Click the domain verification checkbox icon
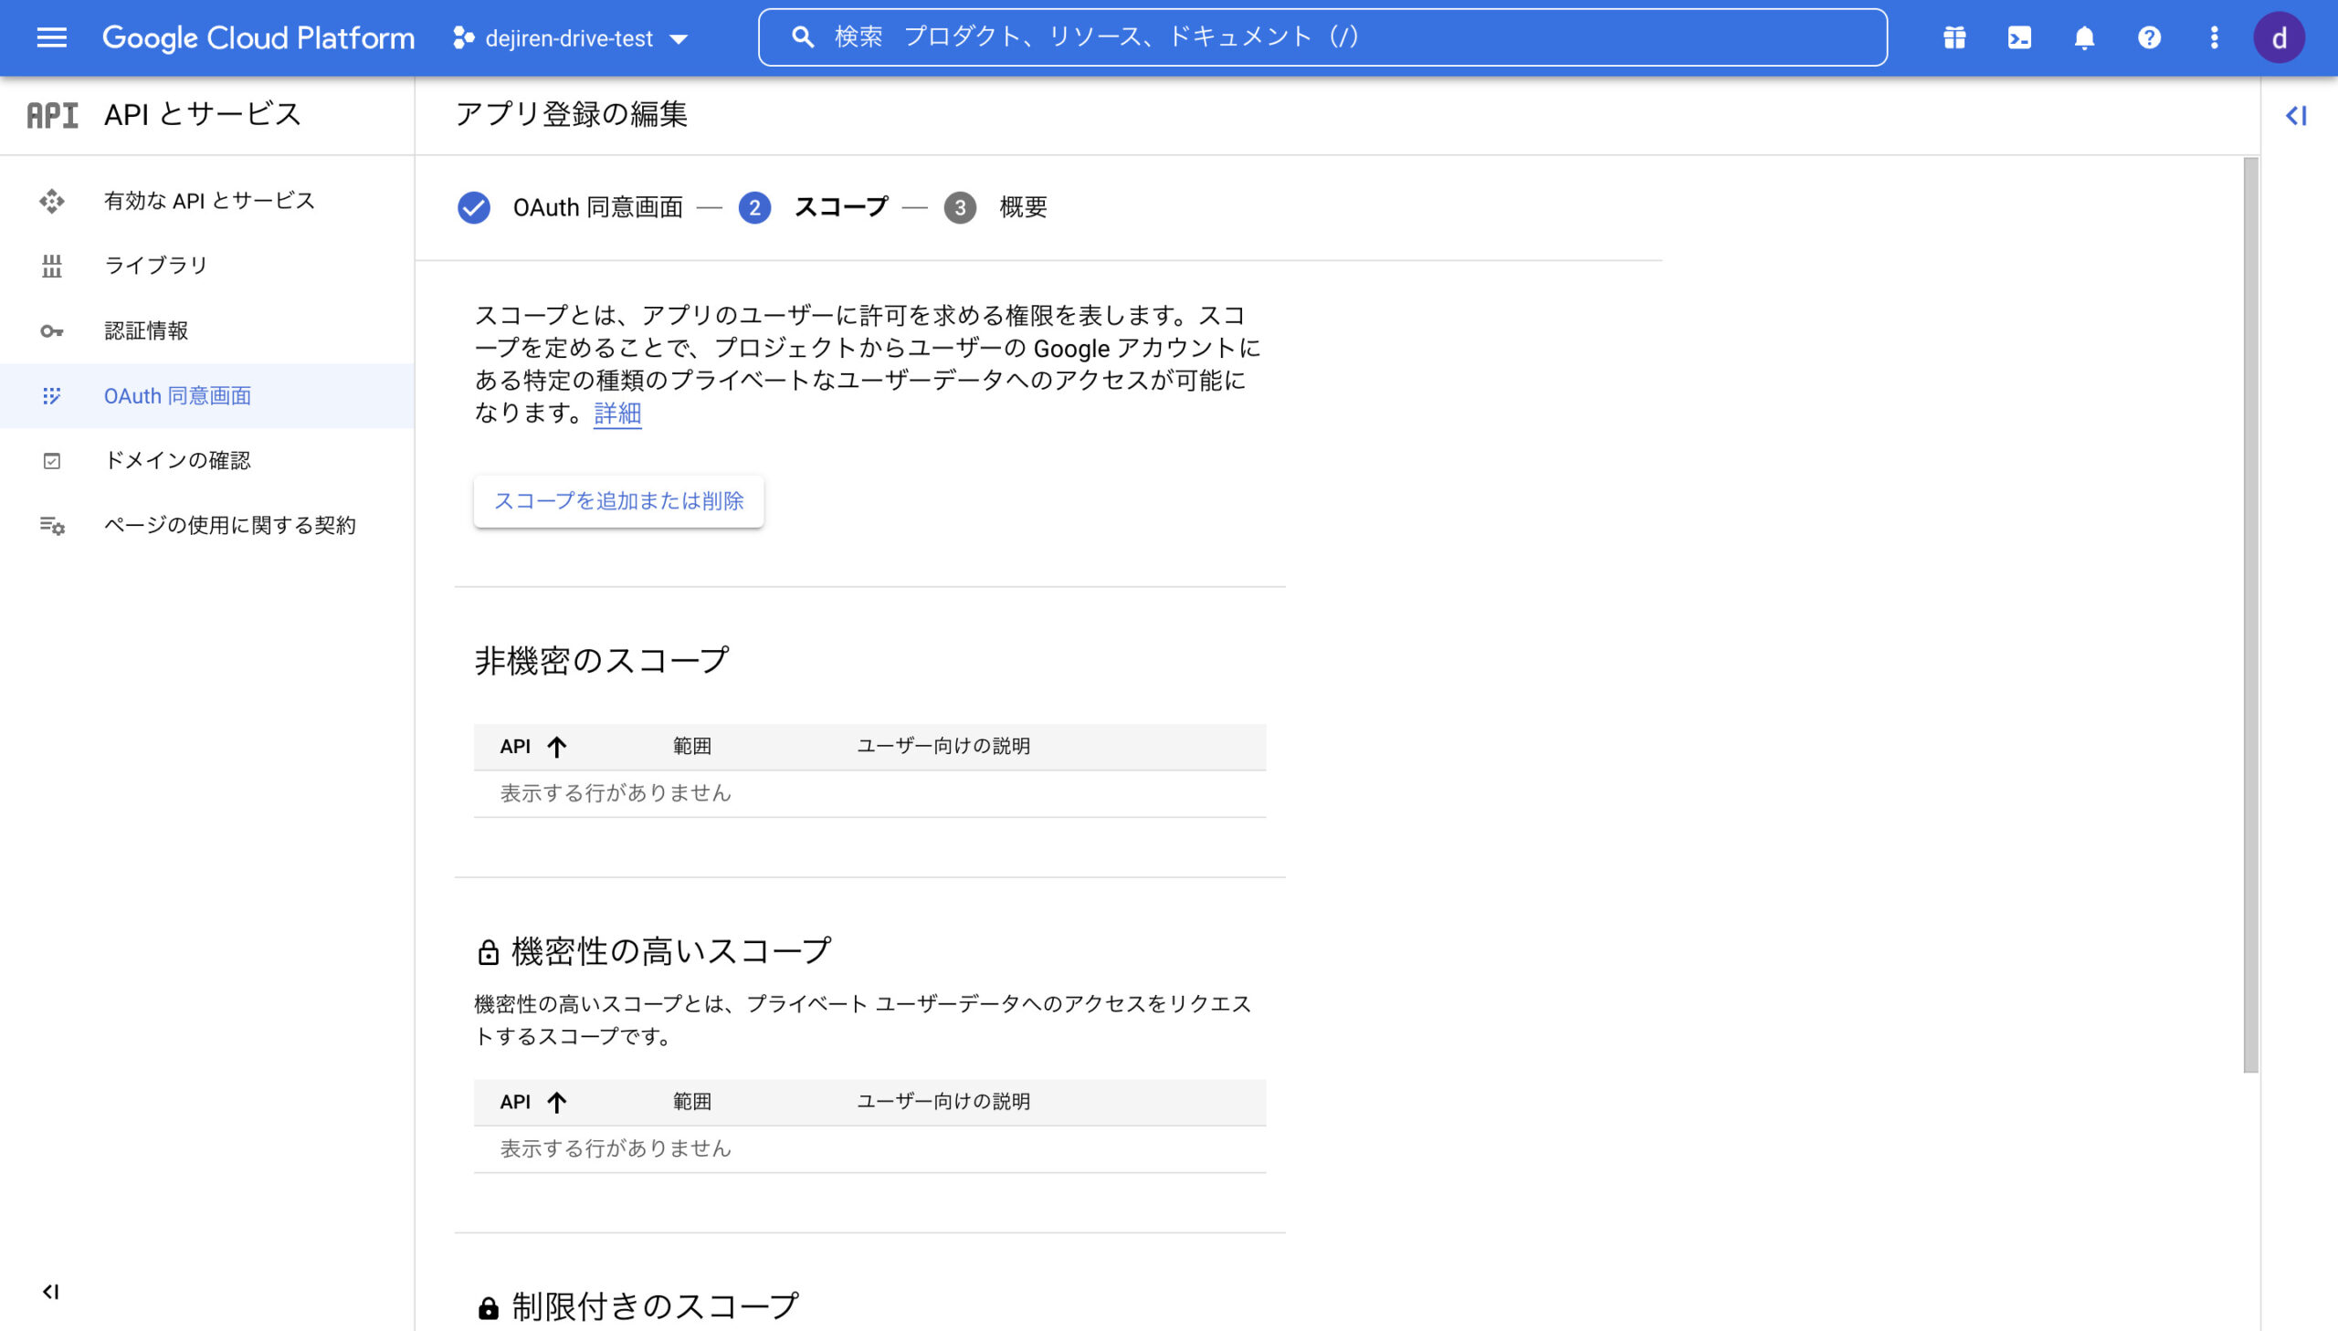The image size is (2338, 1331). click(x=51, y=461)
